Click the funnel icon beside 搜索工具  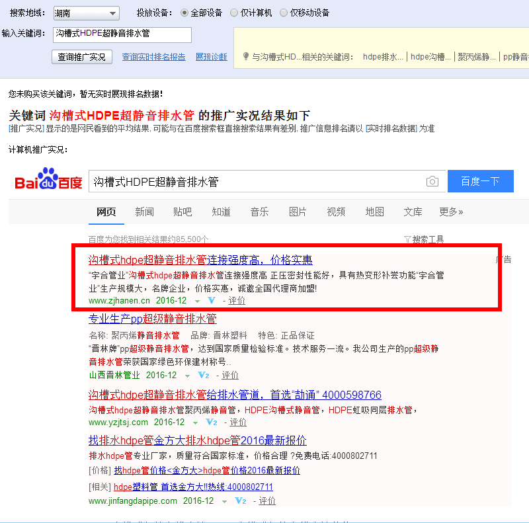click(407, 239)
